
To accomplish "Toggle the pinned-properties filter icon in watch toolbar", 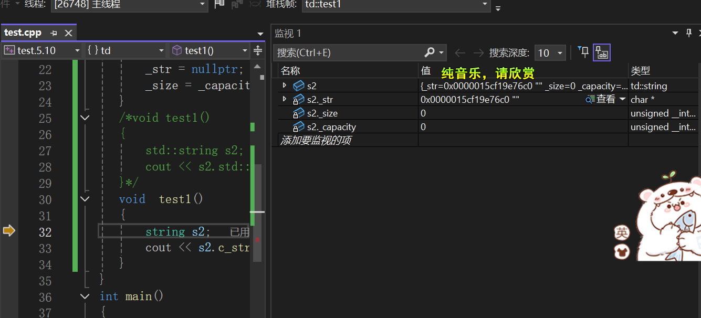I will point(583,51).
